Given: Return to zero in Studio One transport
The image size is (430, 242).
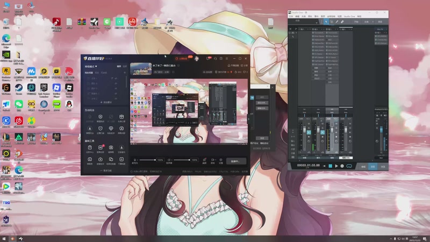Looking at the screenshot, I should [324, 166].
